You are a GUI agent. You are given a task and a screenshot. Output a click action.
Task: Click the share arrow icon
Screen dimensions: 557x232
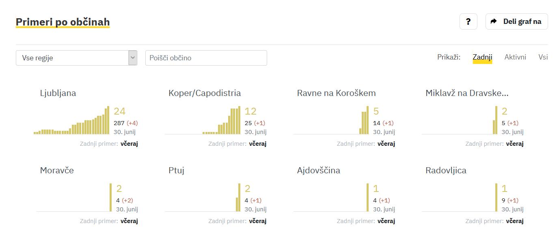tap(494, 21)
